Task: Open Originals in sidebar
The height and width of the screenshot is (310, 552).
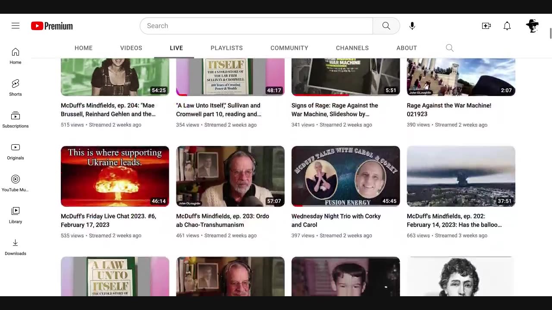Action: point(16,152)
